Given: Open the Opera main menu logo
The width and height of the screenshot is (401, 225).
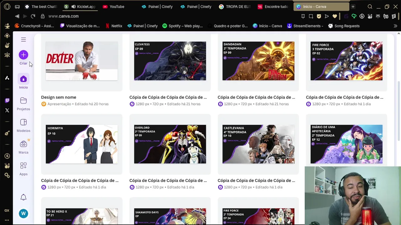Looking at the screenshot, I should [x=7, y=7].
